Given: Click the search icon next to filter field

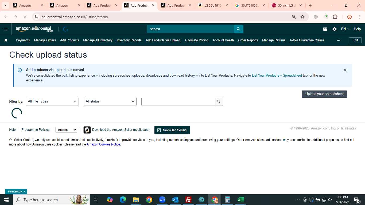Looking at the screenshot, I should click(219, 101).
